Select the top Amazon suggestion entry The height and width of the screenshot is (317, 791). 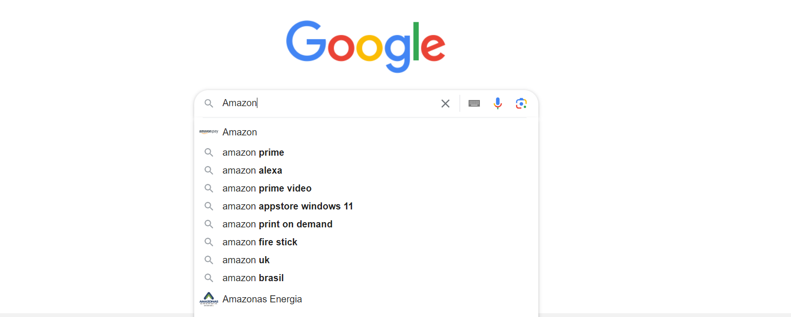click(x=239, y=132)
